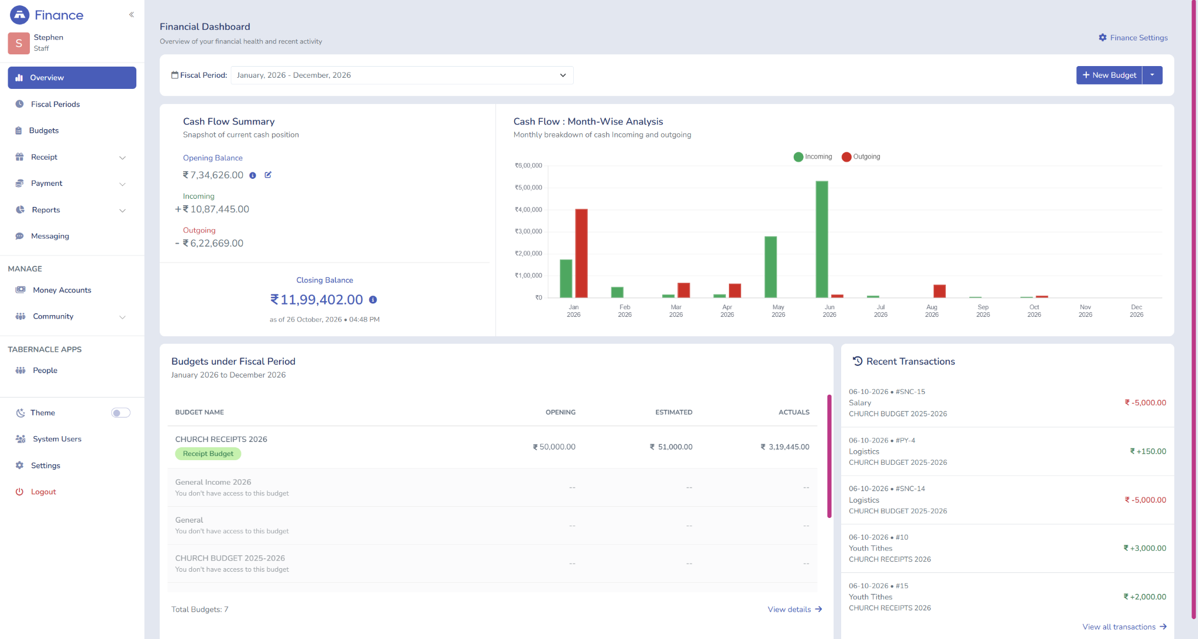Click the Finance Settings gear icon
The height and width of the screenshot is (639, 1198).
click(x=1103, y=37)
